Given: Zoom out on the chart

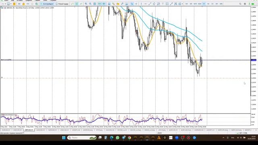Looking at the screenshot, I should click(x=90, y=4).
